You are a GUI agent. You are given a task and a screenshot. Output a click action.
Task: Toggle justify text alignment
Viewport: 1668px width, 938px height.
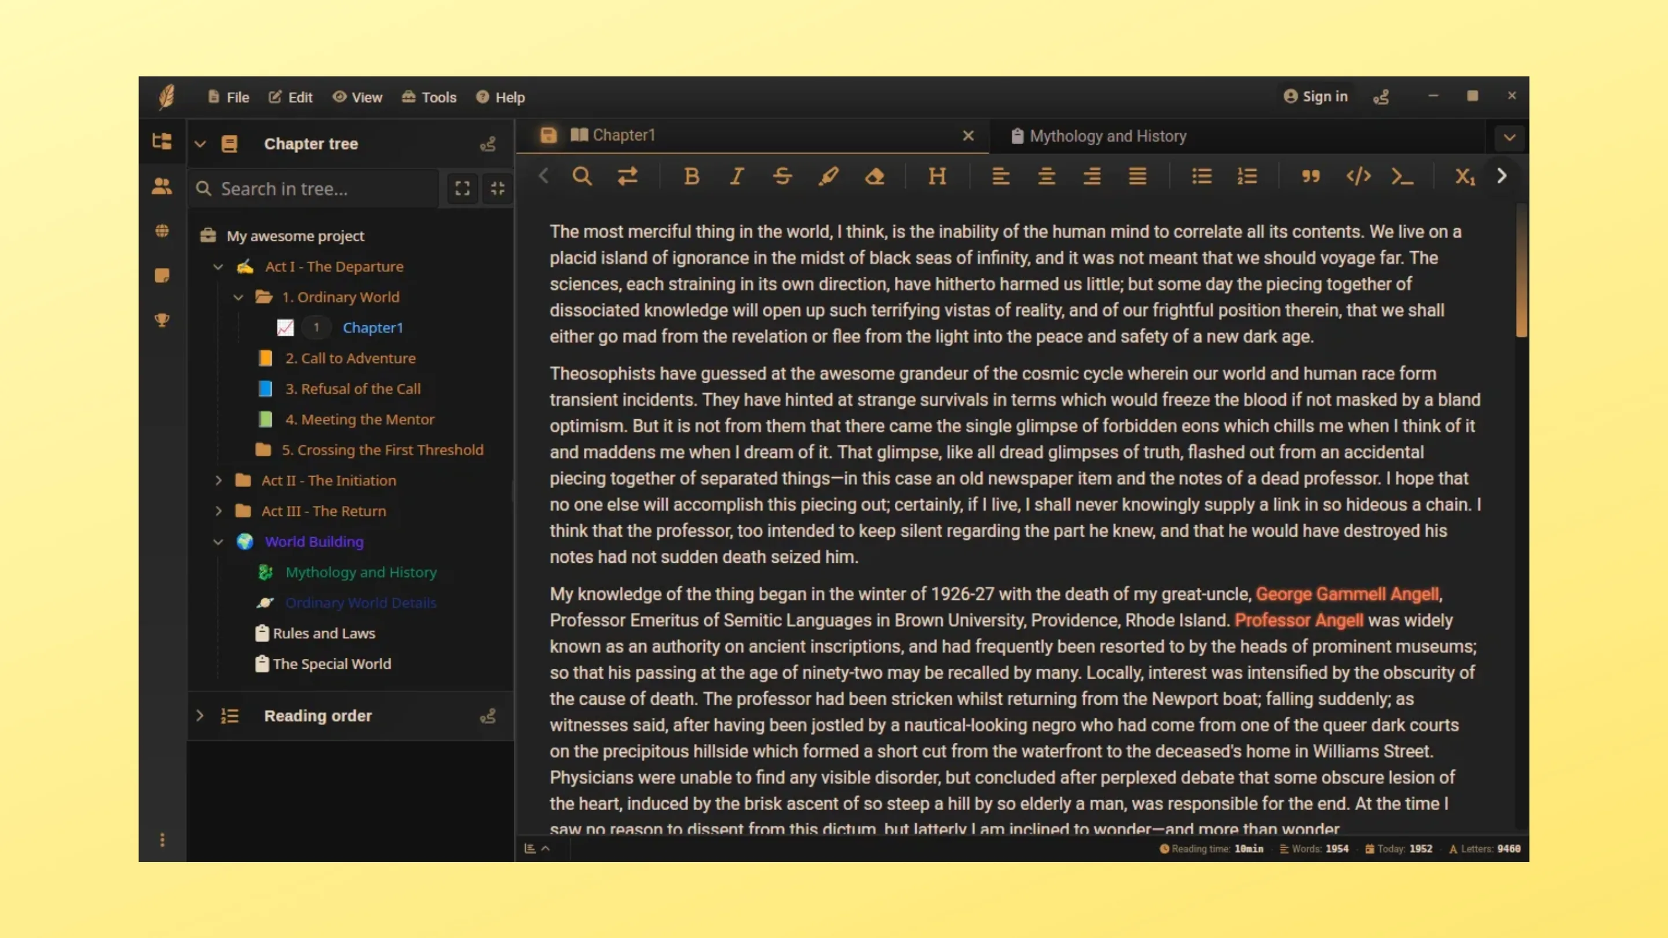coord(1137,176)
